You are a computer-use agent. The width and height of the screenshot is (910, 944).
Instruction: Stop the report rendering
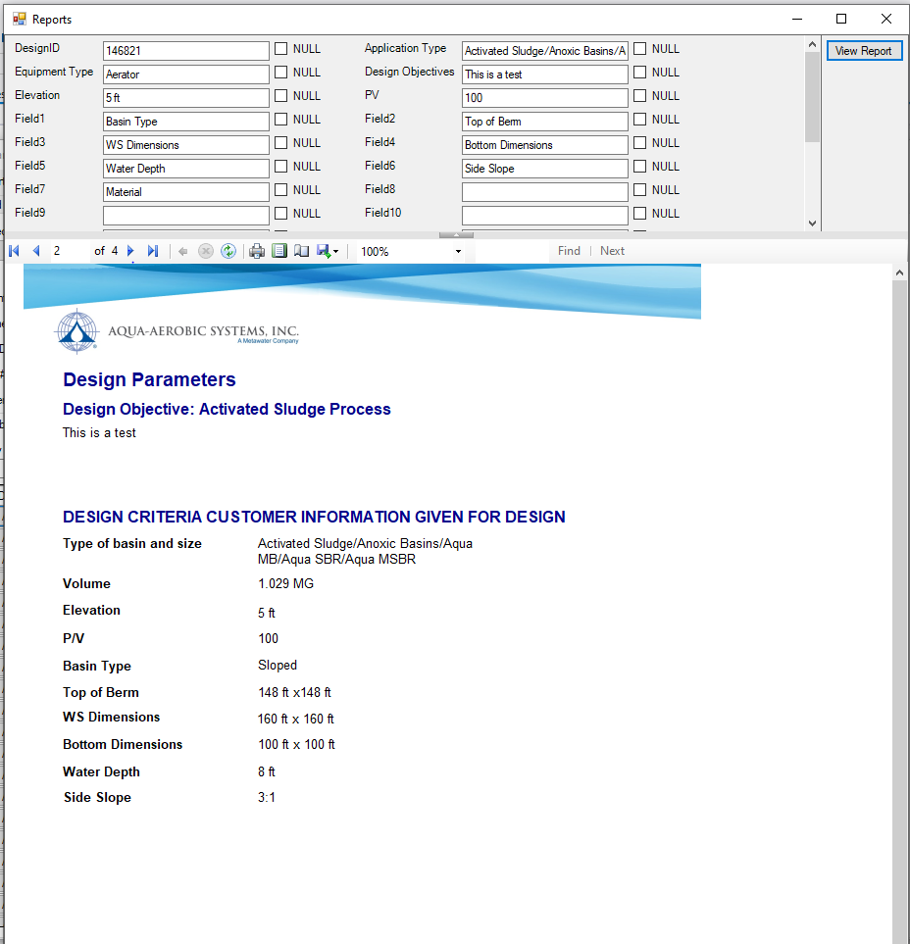(x=205, y=251)
